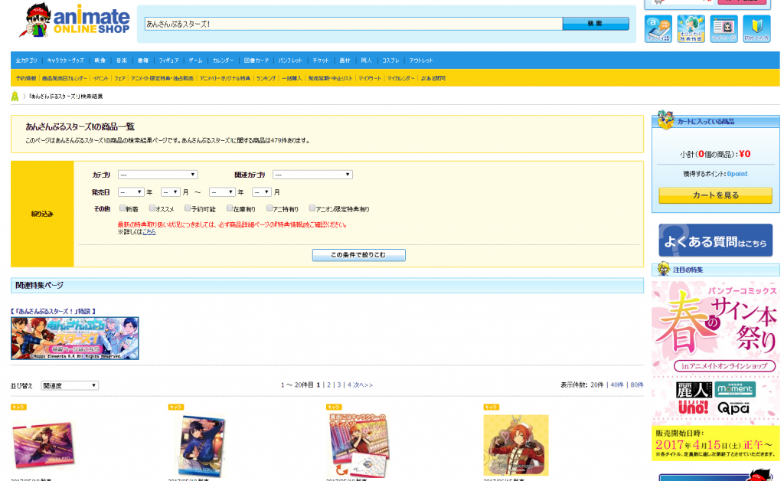Open ランキング in the yellow menu
Screen dimensions: 784x481
[266, 78]
